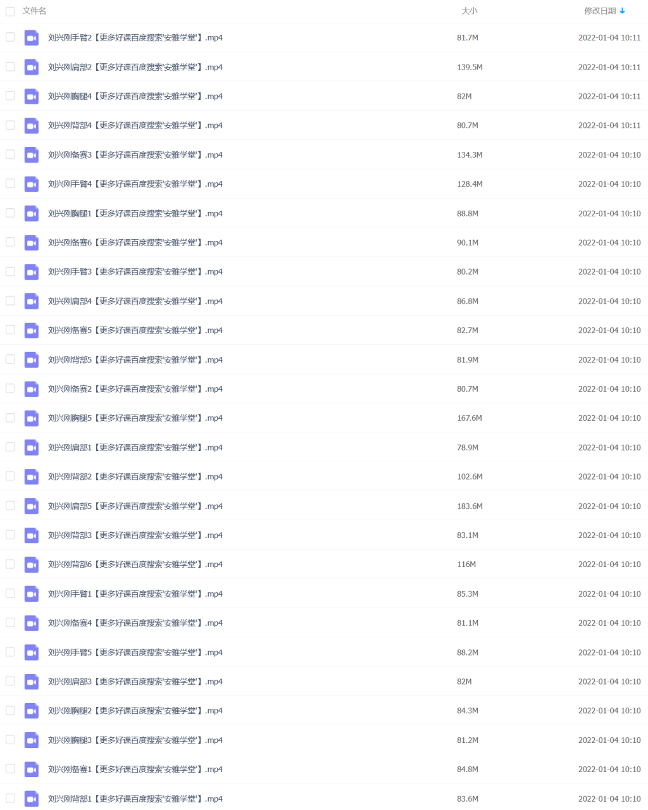Toggle the select-all checkbox next to 文件名

10,11
